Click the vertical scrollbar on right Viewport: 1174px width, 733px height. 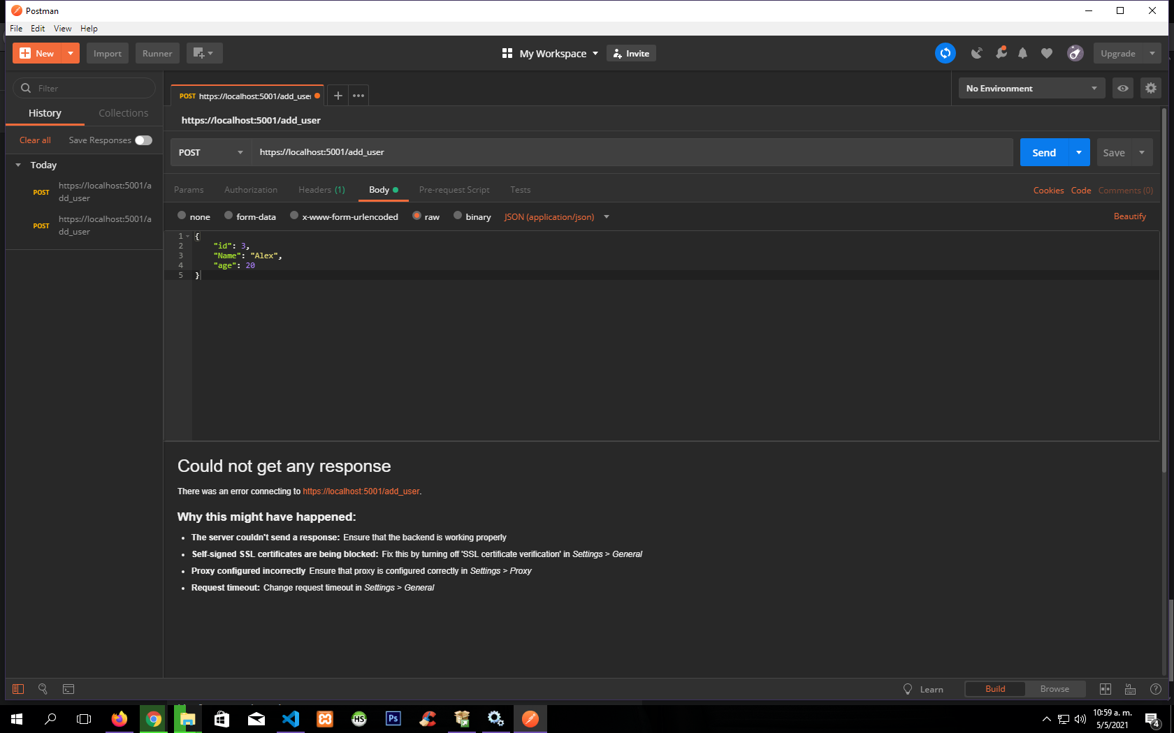pyautogui.click(x=1164, y=291)
